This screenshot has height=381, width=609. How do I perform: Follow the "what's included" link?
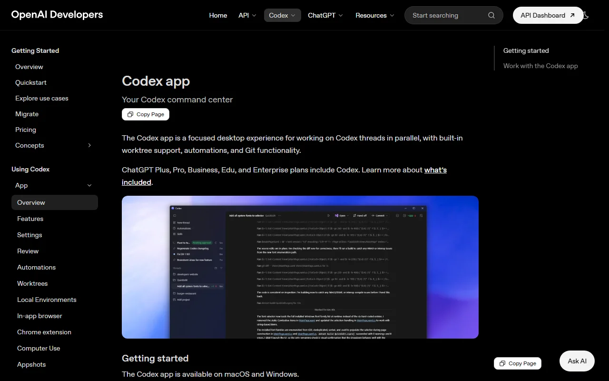point(435,170)
